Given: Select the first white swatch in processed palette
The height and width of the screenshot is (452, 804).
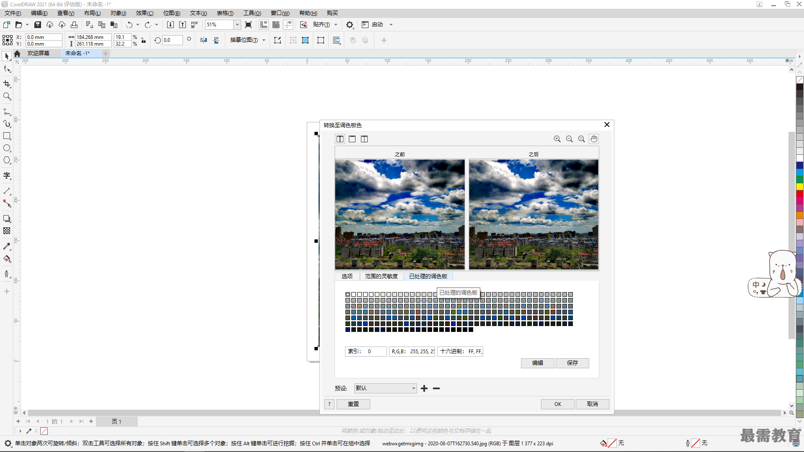Looking at the screenshot, I should point(348,294).
